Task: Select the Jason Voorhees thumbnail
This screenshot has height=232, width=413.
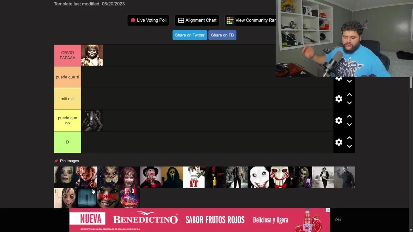Action: point(237,177)
